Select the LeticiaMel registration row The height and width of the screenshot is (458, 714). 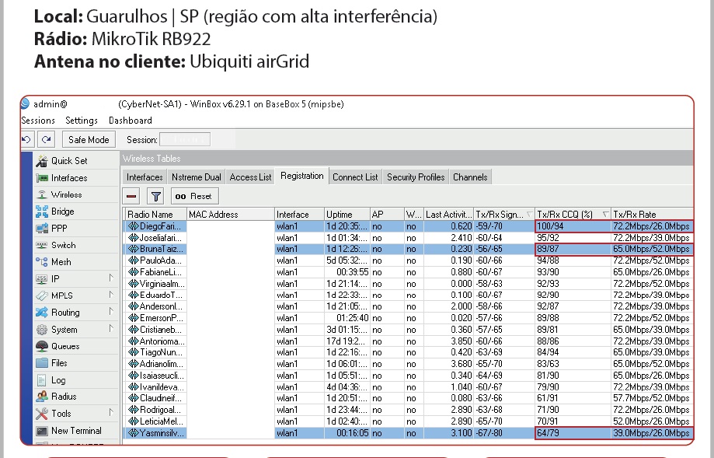[x=409, y=421]
